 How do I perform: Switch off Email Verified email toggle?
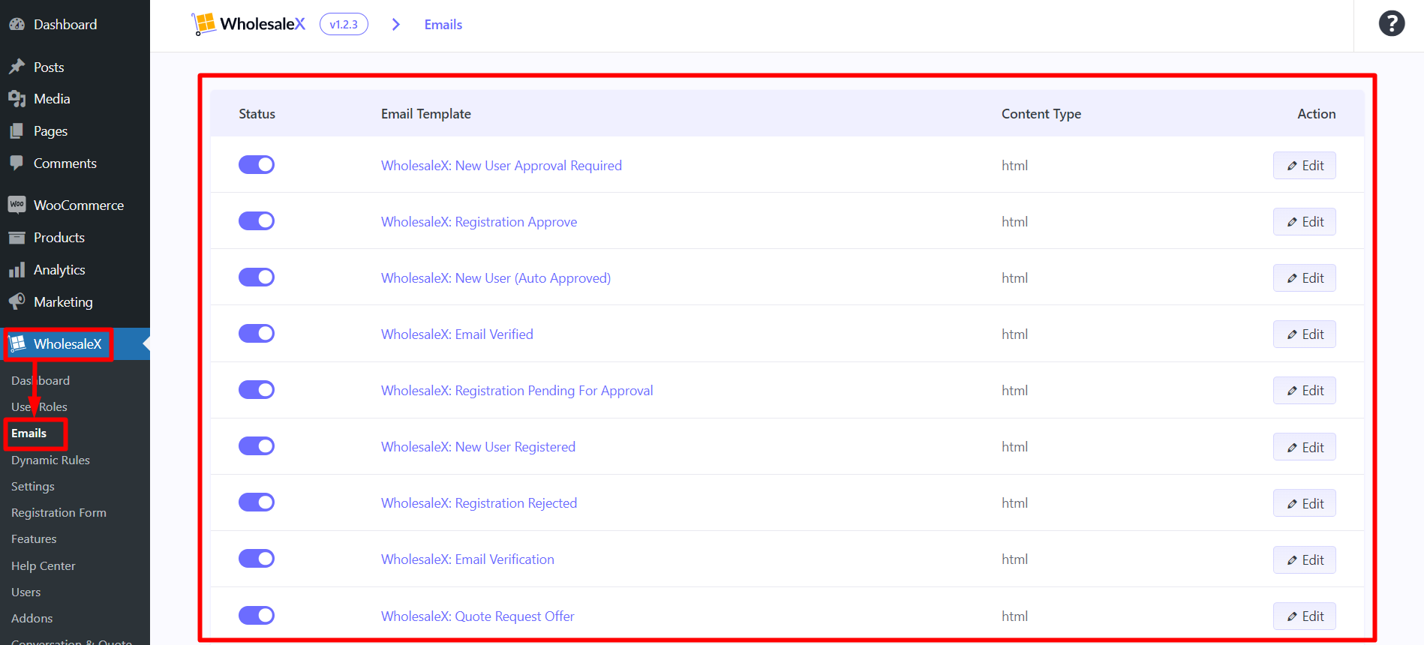[x=257, y=333]
